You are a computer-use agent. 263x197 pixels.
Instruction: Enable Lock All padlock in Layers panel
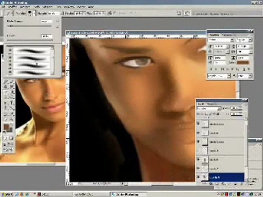(218, 114)
